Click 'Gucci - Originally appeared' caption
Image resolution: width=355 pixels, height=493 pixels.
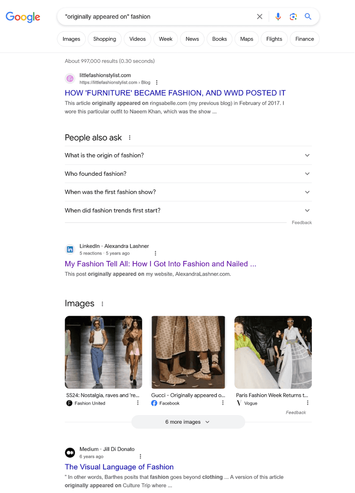(188, 395)
